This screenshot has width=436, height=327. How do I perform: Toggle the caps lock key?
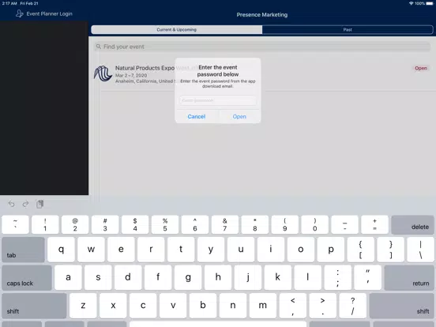(x=27, y=278)
